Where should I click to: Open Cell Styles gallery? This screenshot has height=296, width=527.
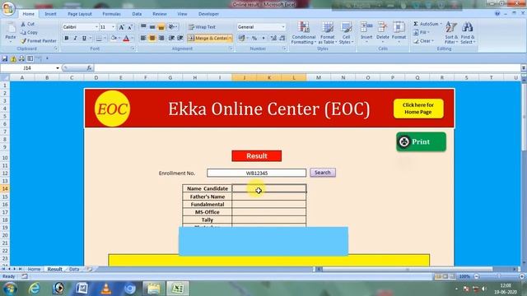tap(346, 33)
